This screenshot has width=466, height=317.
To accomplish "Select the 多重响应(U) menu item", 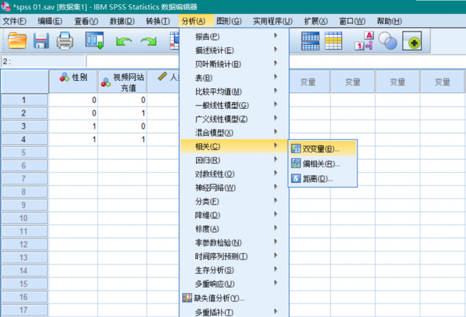I will coord(234,283).
